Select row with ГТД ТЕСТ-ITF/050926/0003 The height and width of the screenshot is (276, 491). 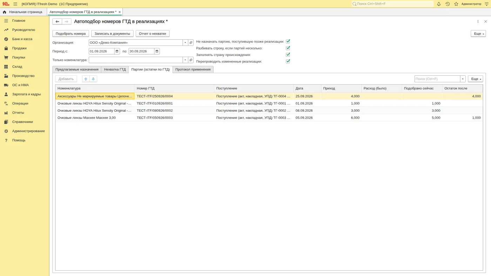[269, 118]
